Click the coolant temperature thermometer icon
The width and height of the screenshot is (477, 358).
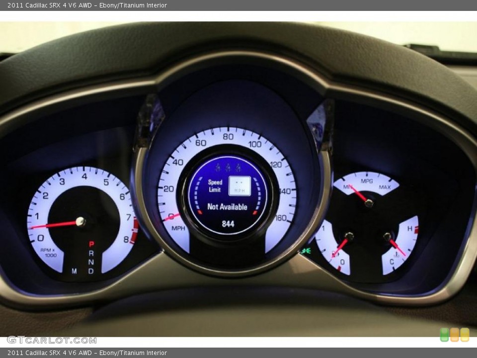tap(397, 254)
